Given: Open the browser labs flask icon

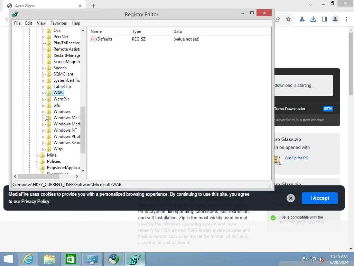Looking at the screenshot, I should click(302, 19).
